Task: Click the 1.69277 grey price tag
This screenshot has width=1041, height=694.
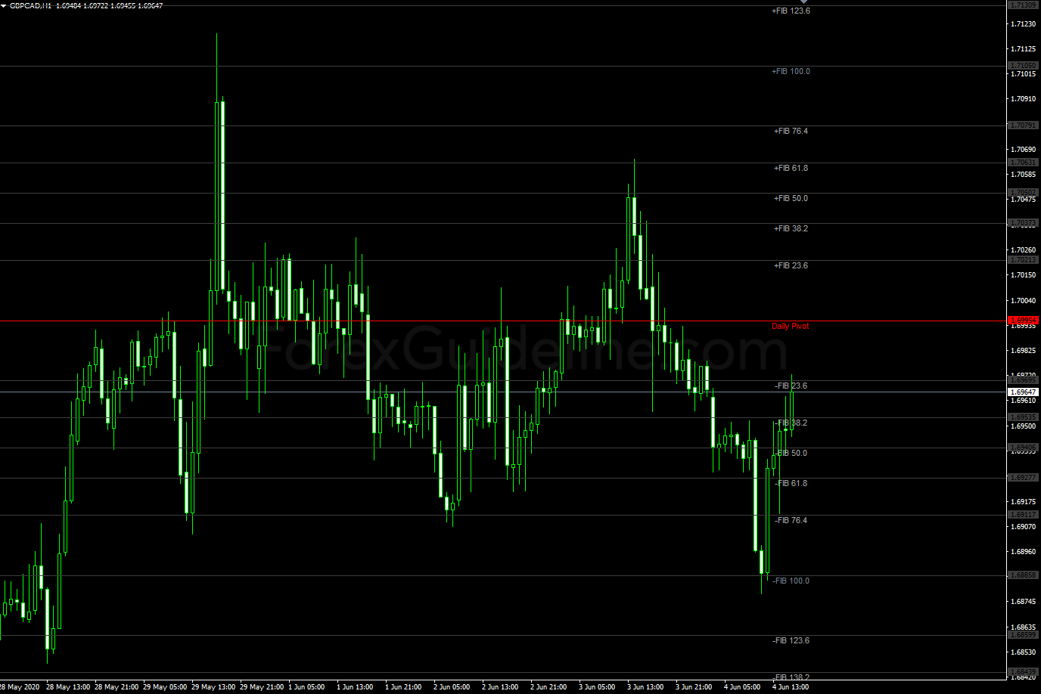Action: click(1024, 478)
